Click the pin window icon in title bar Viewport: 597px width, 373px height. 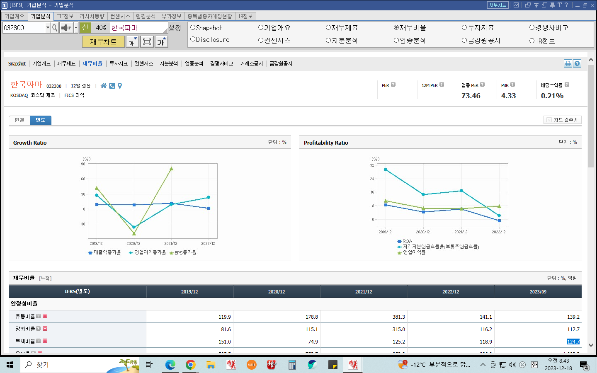click(552, 5)
